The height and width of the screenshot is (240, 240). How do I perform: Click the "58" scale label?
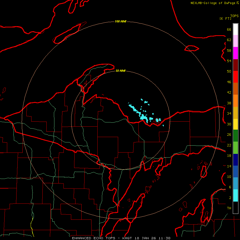(229, 50)
